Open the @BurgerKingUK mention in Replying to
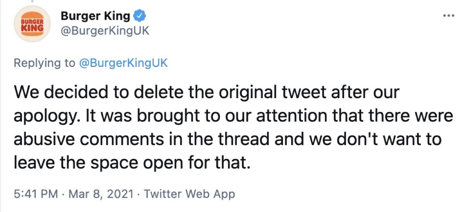 tap(123, 63)
